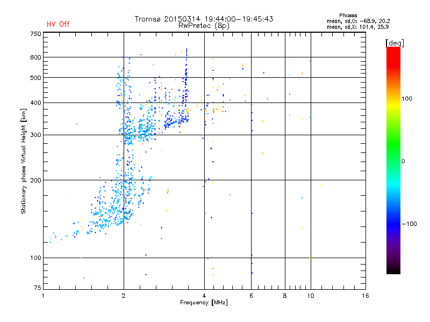
Task: Click the x-axis label '6'
Action: click(251, 296)
